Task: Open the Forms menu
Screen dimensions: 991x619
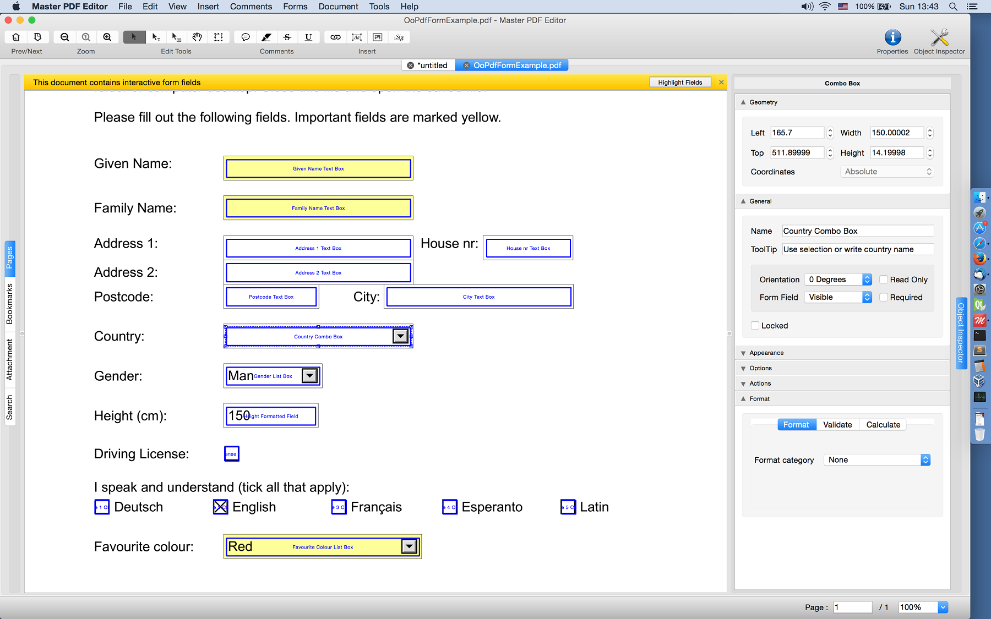Action: (295, 7)
